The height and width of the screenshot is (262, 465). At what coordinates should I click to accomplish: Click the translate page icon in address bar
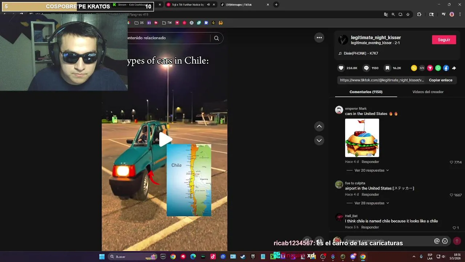click(386, 15)
